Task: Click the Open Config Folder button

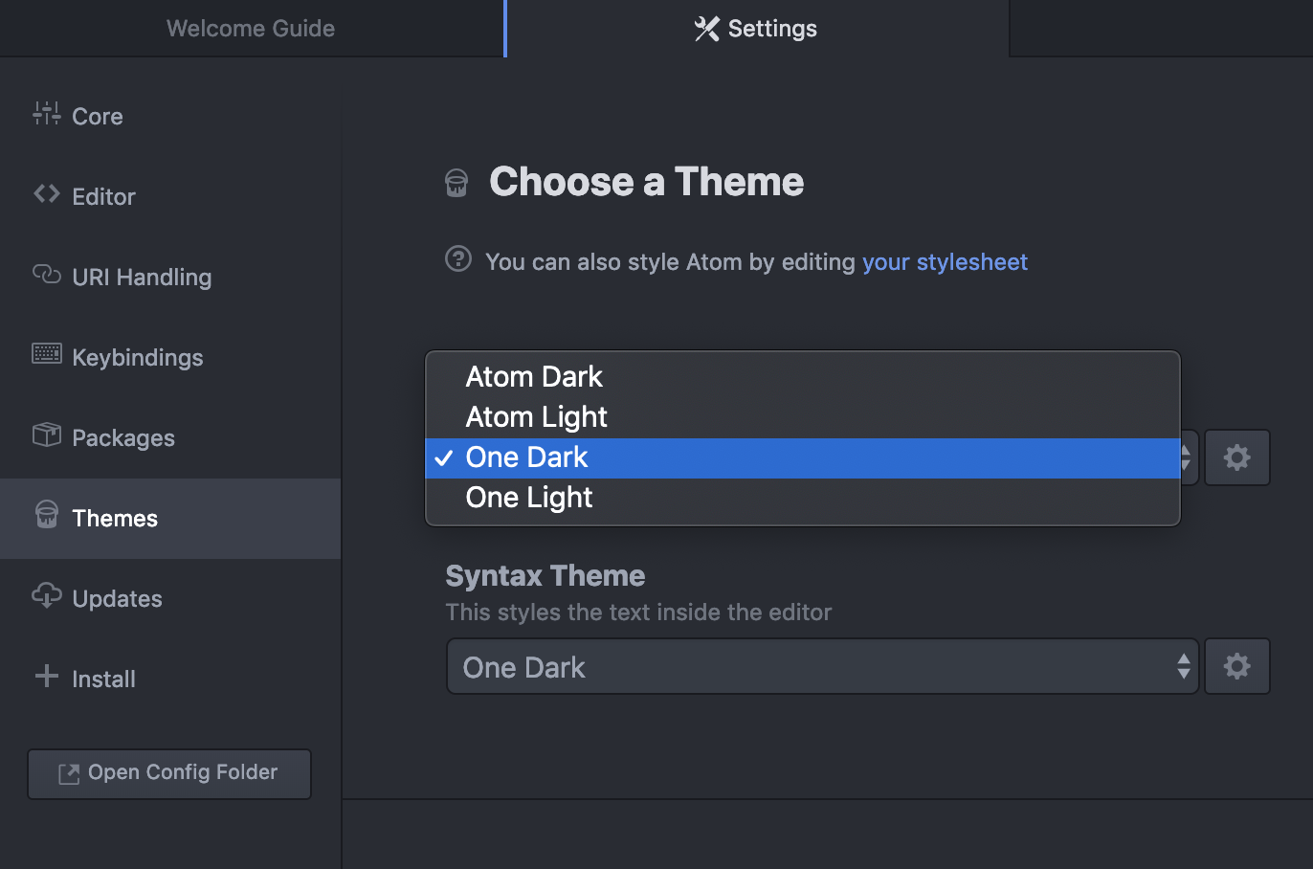Action: tap(169, 773)
